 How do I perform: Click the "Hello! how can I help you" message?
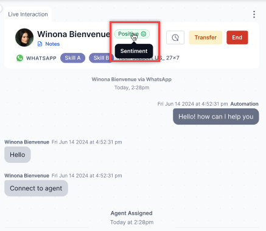[x=216, y=117]
